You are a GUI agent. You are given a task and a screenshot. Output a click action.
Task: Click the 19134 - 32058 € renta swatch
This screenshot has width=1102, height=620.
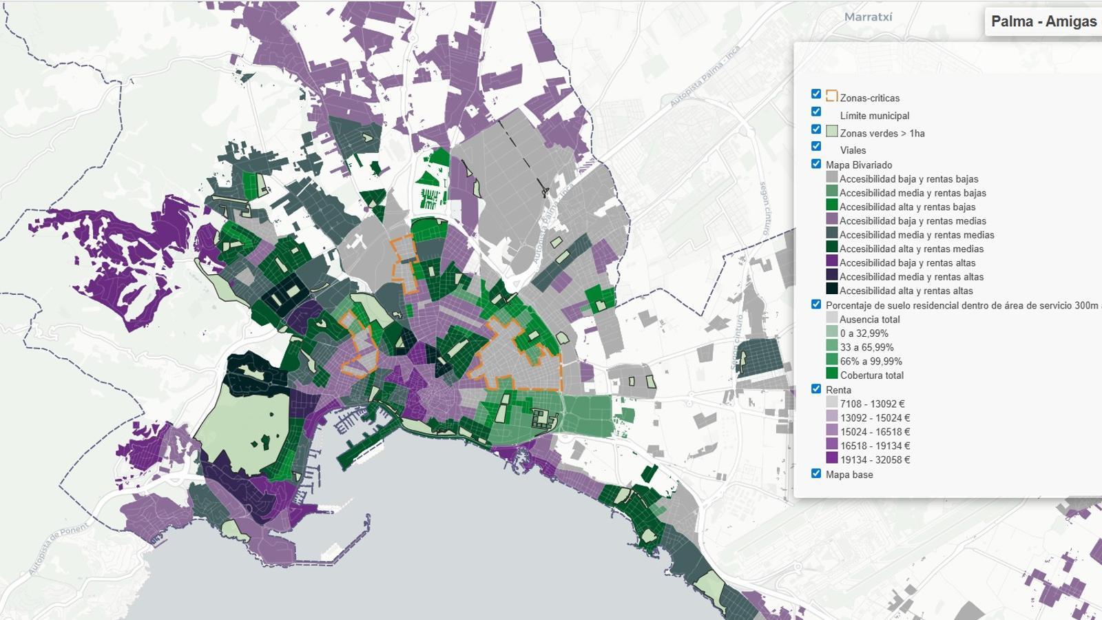coord(832,459)
